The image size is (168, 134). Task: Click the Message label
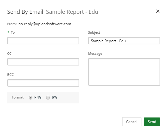point(95,54)
